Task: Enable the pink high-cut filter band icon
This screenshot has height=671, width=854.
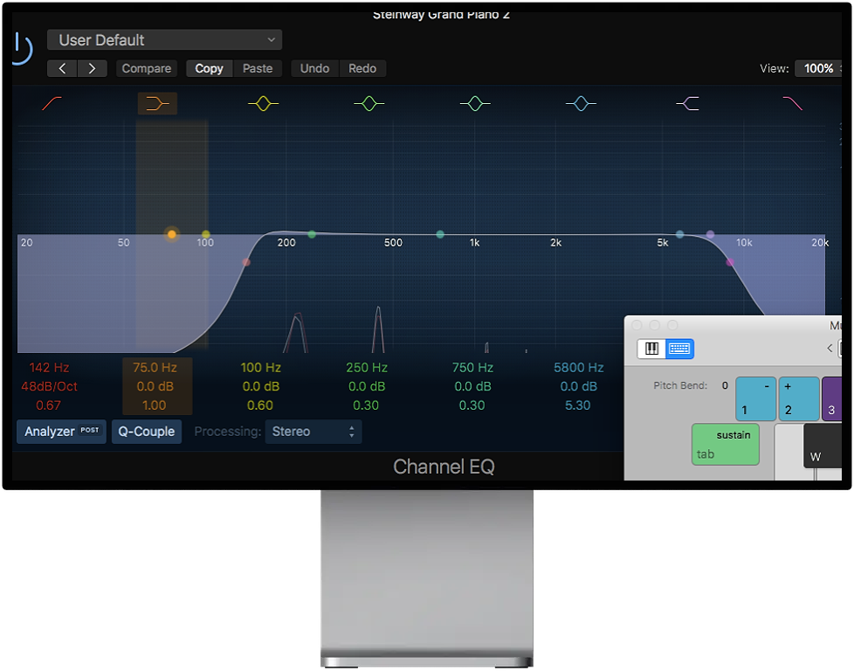Action: pyautogui.click(x=793, y=103)
